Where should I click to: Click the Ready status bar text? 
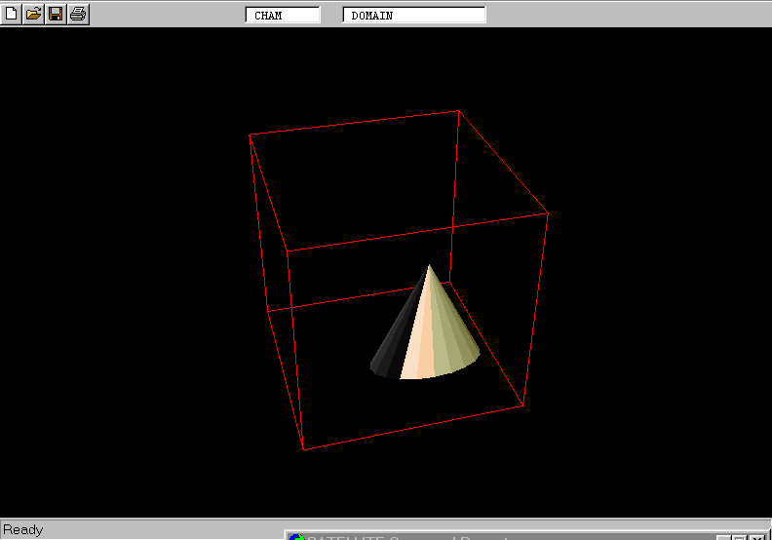[23, 529]
